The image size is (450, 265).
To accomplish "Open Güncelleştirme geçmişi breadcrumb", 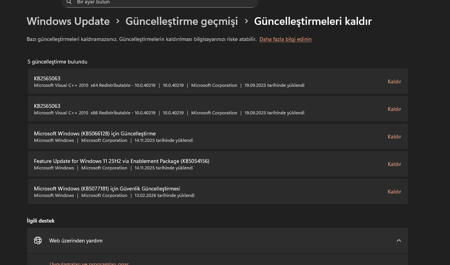I will [182, 21].
